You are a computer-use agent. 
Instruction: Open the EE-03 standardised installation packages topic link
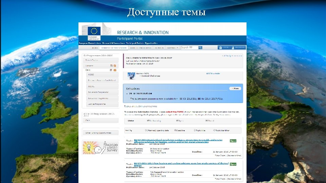click(x=178, y=141)
